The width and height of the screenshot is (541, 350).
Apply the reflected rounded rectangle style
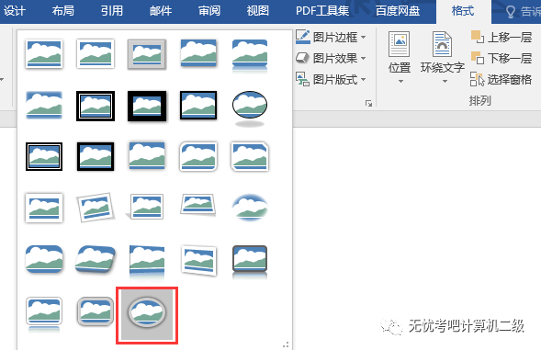[250, 56]
